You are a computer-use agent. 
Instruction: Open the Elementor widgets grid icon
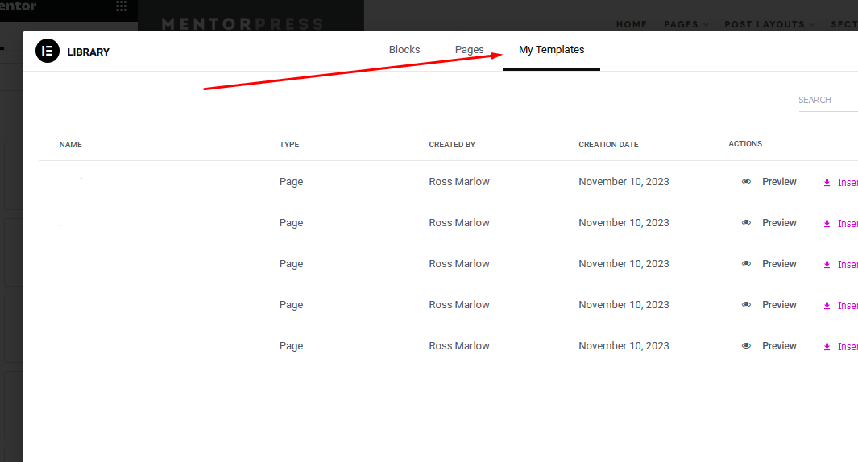coord(122,6)
